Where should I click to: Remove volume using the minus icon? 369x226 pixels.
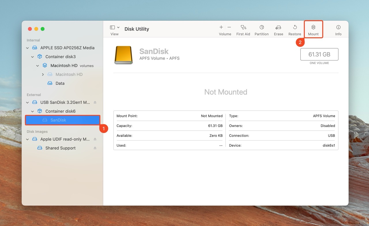[229, 27]
